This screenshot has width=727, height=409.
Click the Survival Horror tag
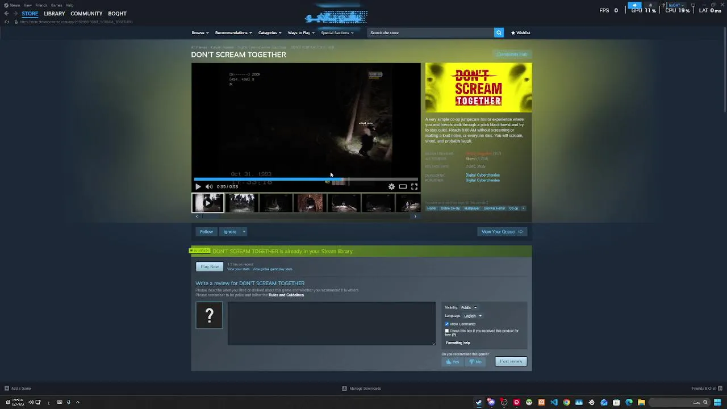[x=494, y=208]
